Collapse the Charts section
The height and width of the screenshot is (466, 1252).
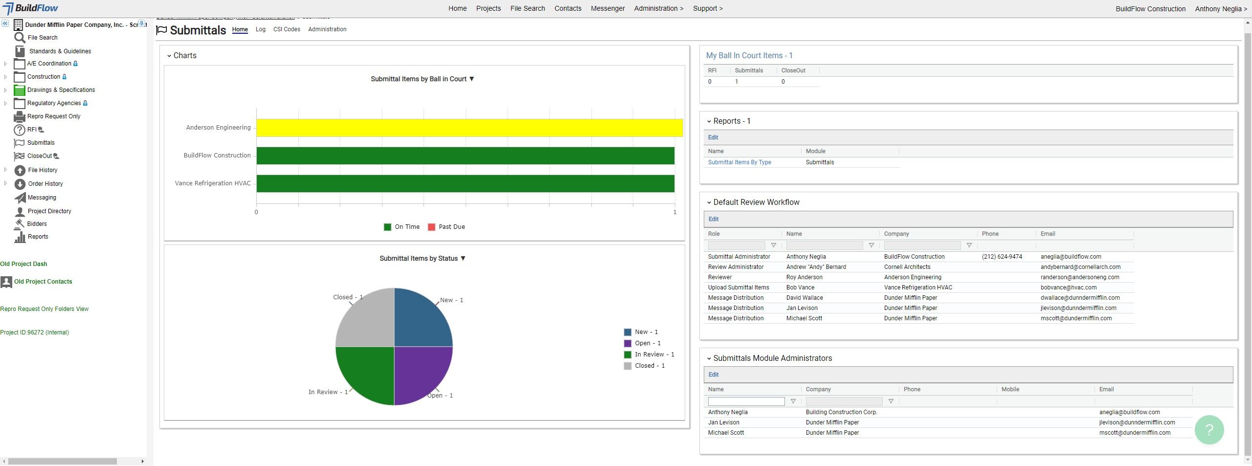coord(169,56)
